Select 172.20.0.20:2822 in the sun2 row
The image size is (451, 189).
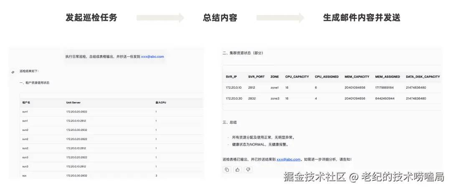click(x=76, y=139)
